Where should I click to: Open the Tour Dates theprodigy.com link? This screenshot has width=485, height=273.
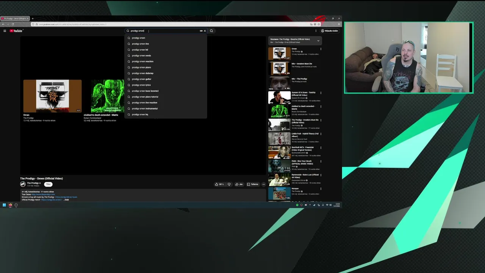coord(43,195)
